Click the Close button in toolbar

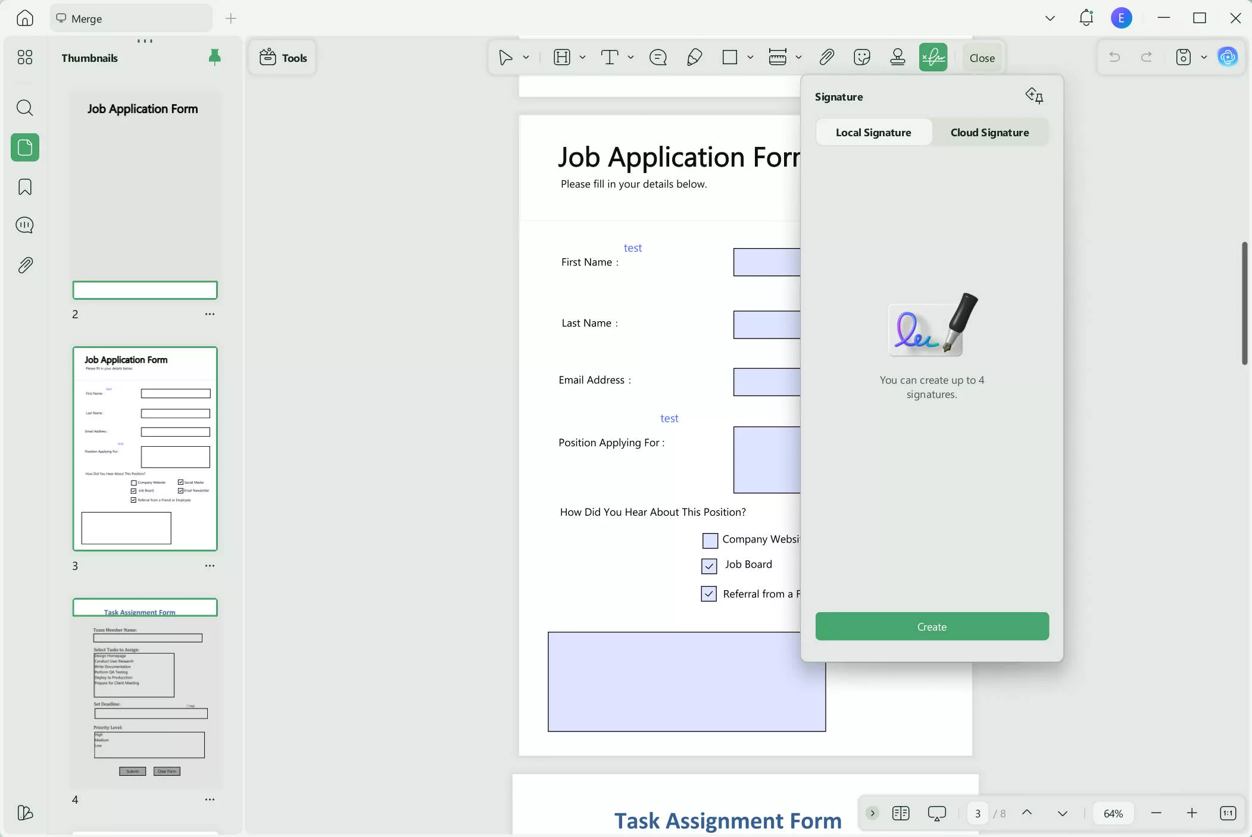coord(982,58)
